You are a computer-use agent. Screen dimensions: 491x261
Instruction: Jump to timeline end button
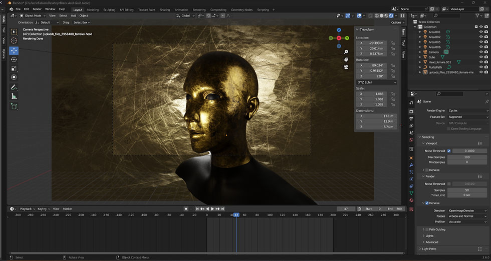(x=222, y=209)
